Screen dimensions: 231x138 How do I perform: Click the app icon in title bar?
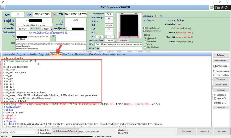coord(2,2)
